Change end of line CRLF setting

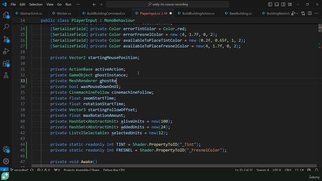pos(288,170)
